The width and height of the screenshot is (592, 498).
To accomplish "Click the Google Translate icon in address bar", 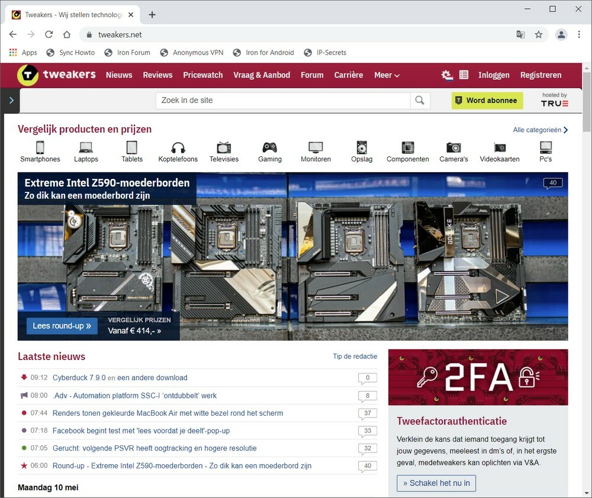I will tap(520, 35).
